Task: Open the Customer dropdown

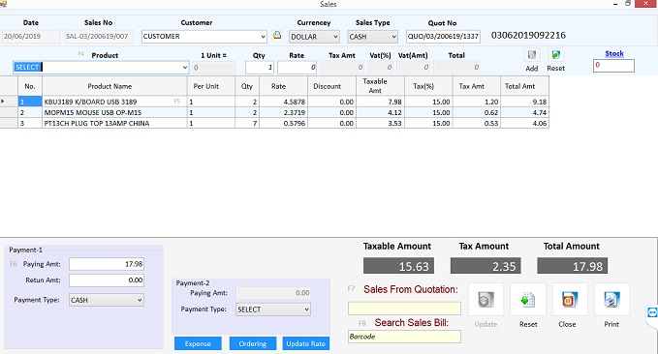Action: coord(263,37)
